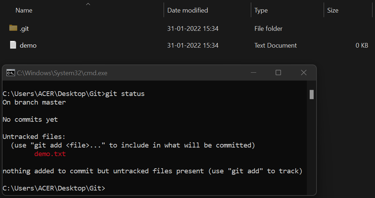Sort files by Name column
This screenshot has height=198, width=375.
pos(24,10)
